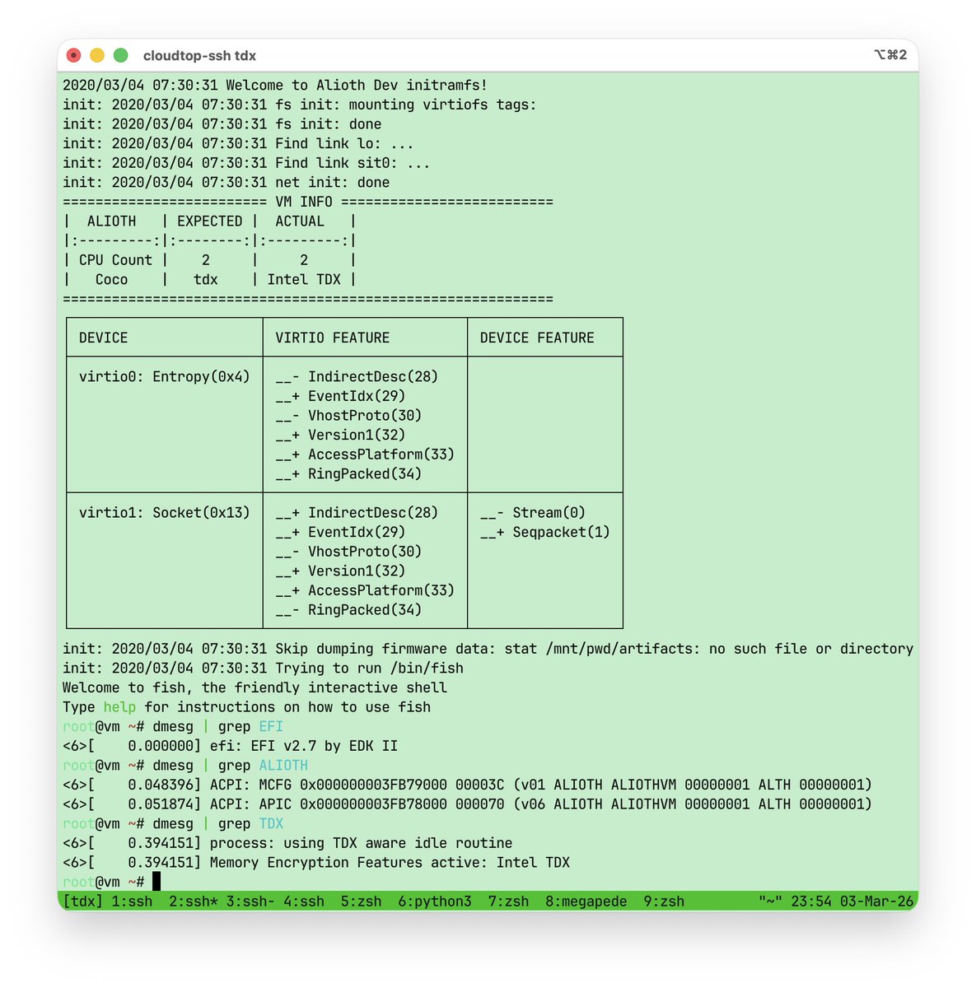Click the CPU Count row label
The width and height of the screenshot is (976, 988).
pos(116,260)
